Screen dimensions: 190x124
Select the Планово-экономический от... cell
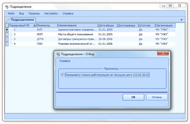pos(77,44)
